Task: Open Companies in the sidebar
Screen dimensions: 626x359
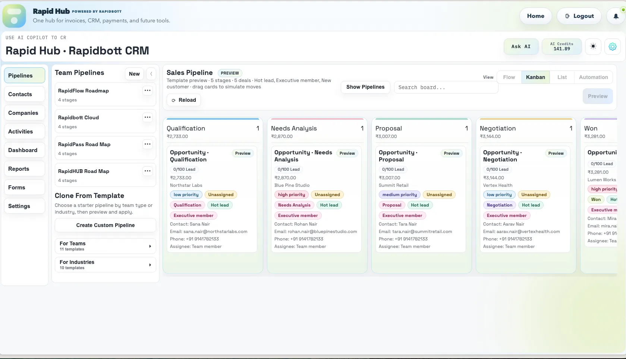Action: tap(25, 113)
